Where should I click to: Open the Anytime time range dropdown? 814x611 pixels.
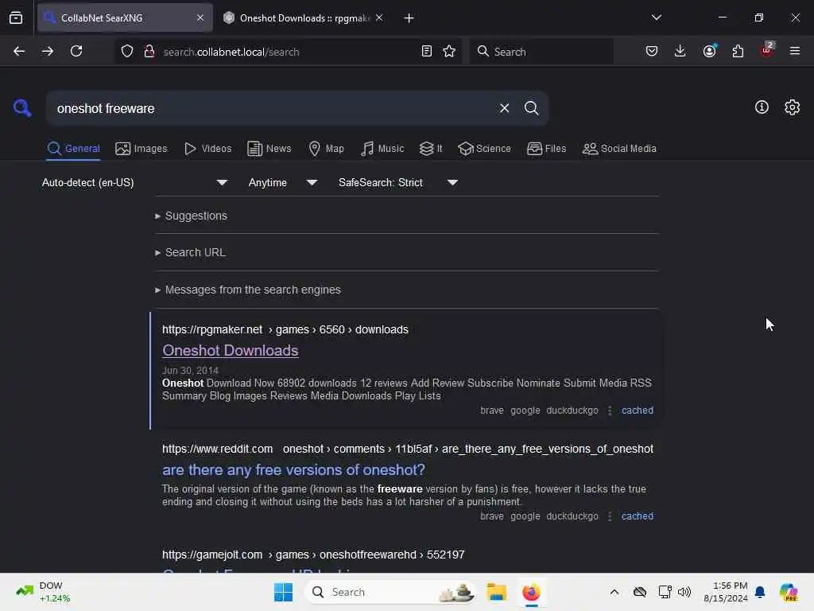[x=283, y=182]
